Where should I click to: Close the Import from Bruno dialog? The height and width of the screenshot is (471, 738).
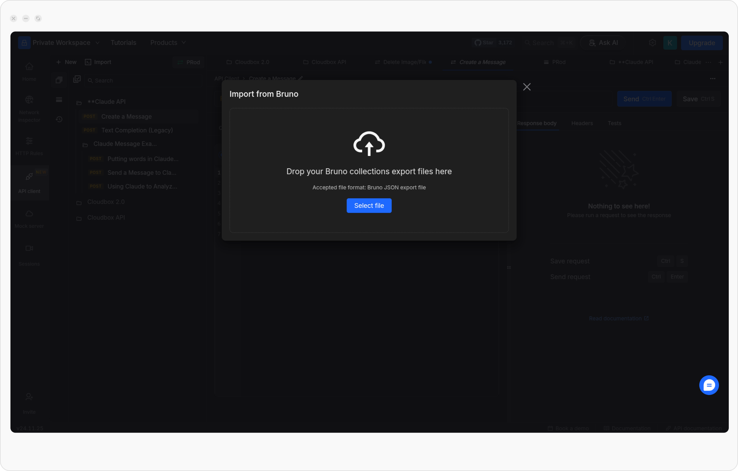click(526, 87)
